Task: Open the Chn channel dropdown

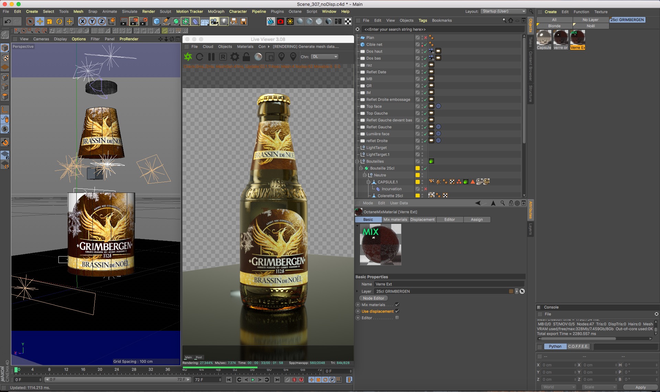Action: pos(325,57)
